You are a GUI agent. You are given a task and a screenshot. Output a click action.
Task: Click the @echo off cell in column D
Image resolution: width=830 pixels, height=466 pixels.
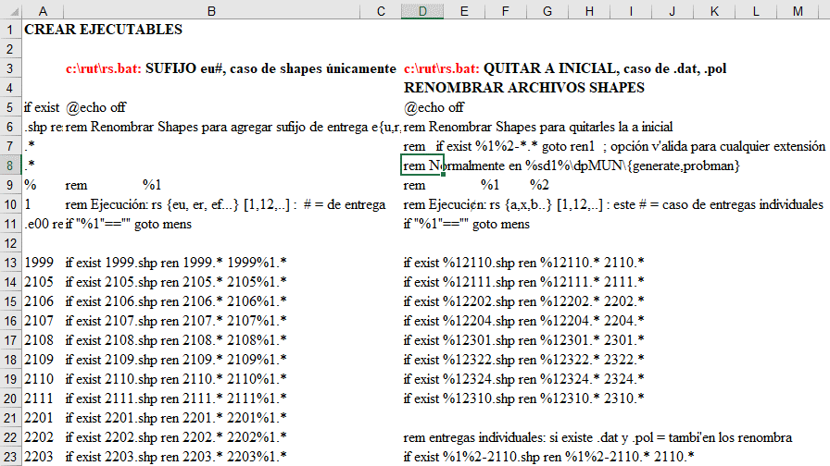coord(434,107)
